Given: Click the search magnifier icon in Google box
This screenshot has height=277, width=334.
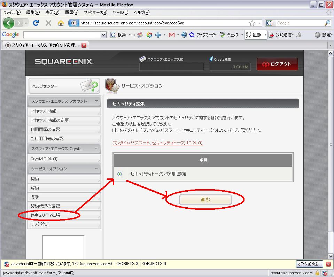Looking at the screenshot, I should [327, 23].
